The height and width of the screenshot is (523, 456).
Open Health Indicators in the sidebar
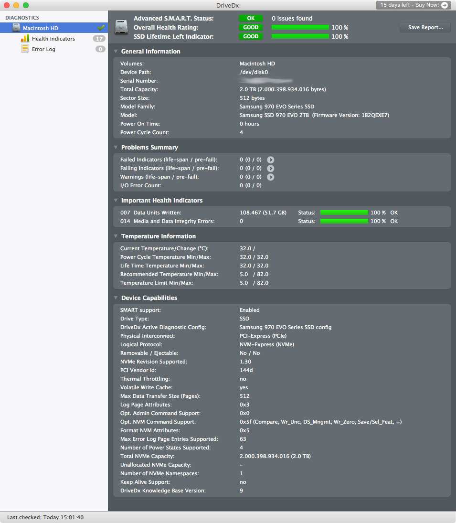(x=53, y=39)
